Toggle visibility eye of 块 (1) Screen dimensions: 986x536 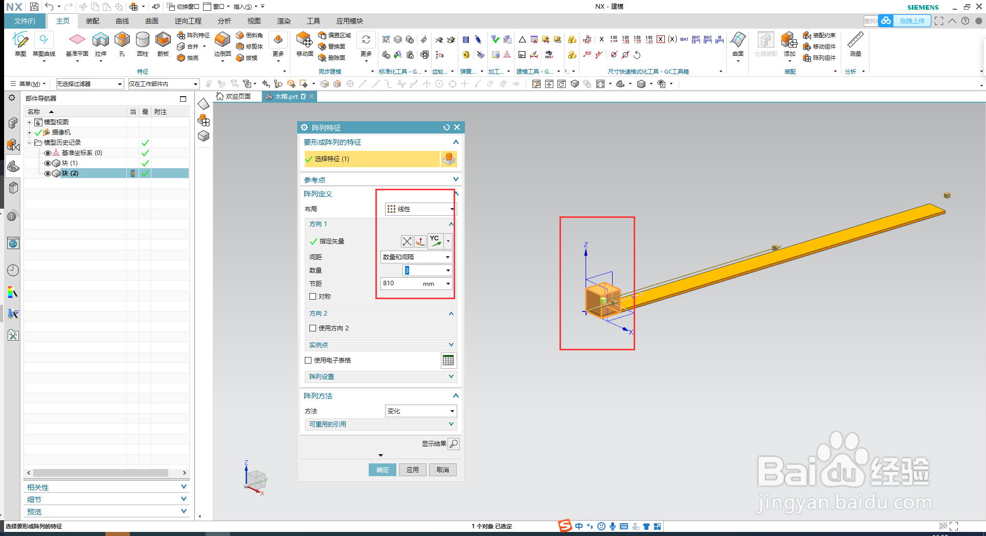pyautogui.click(x=48, y=163)
